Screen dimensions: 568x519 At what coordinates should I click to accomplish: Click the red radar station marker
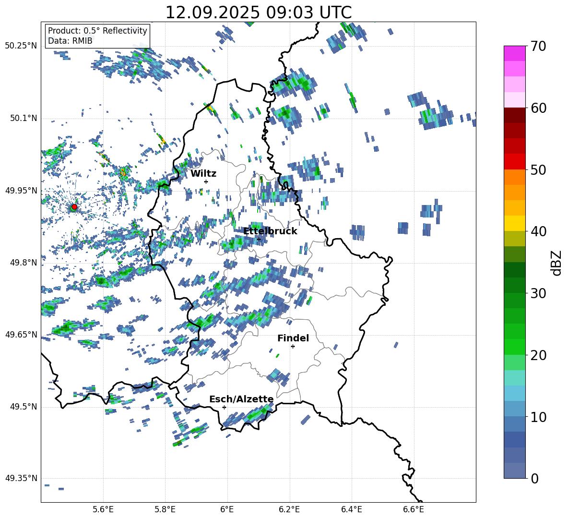(74, 207)
